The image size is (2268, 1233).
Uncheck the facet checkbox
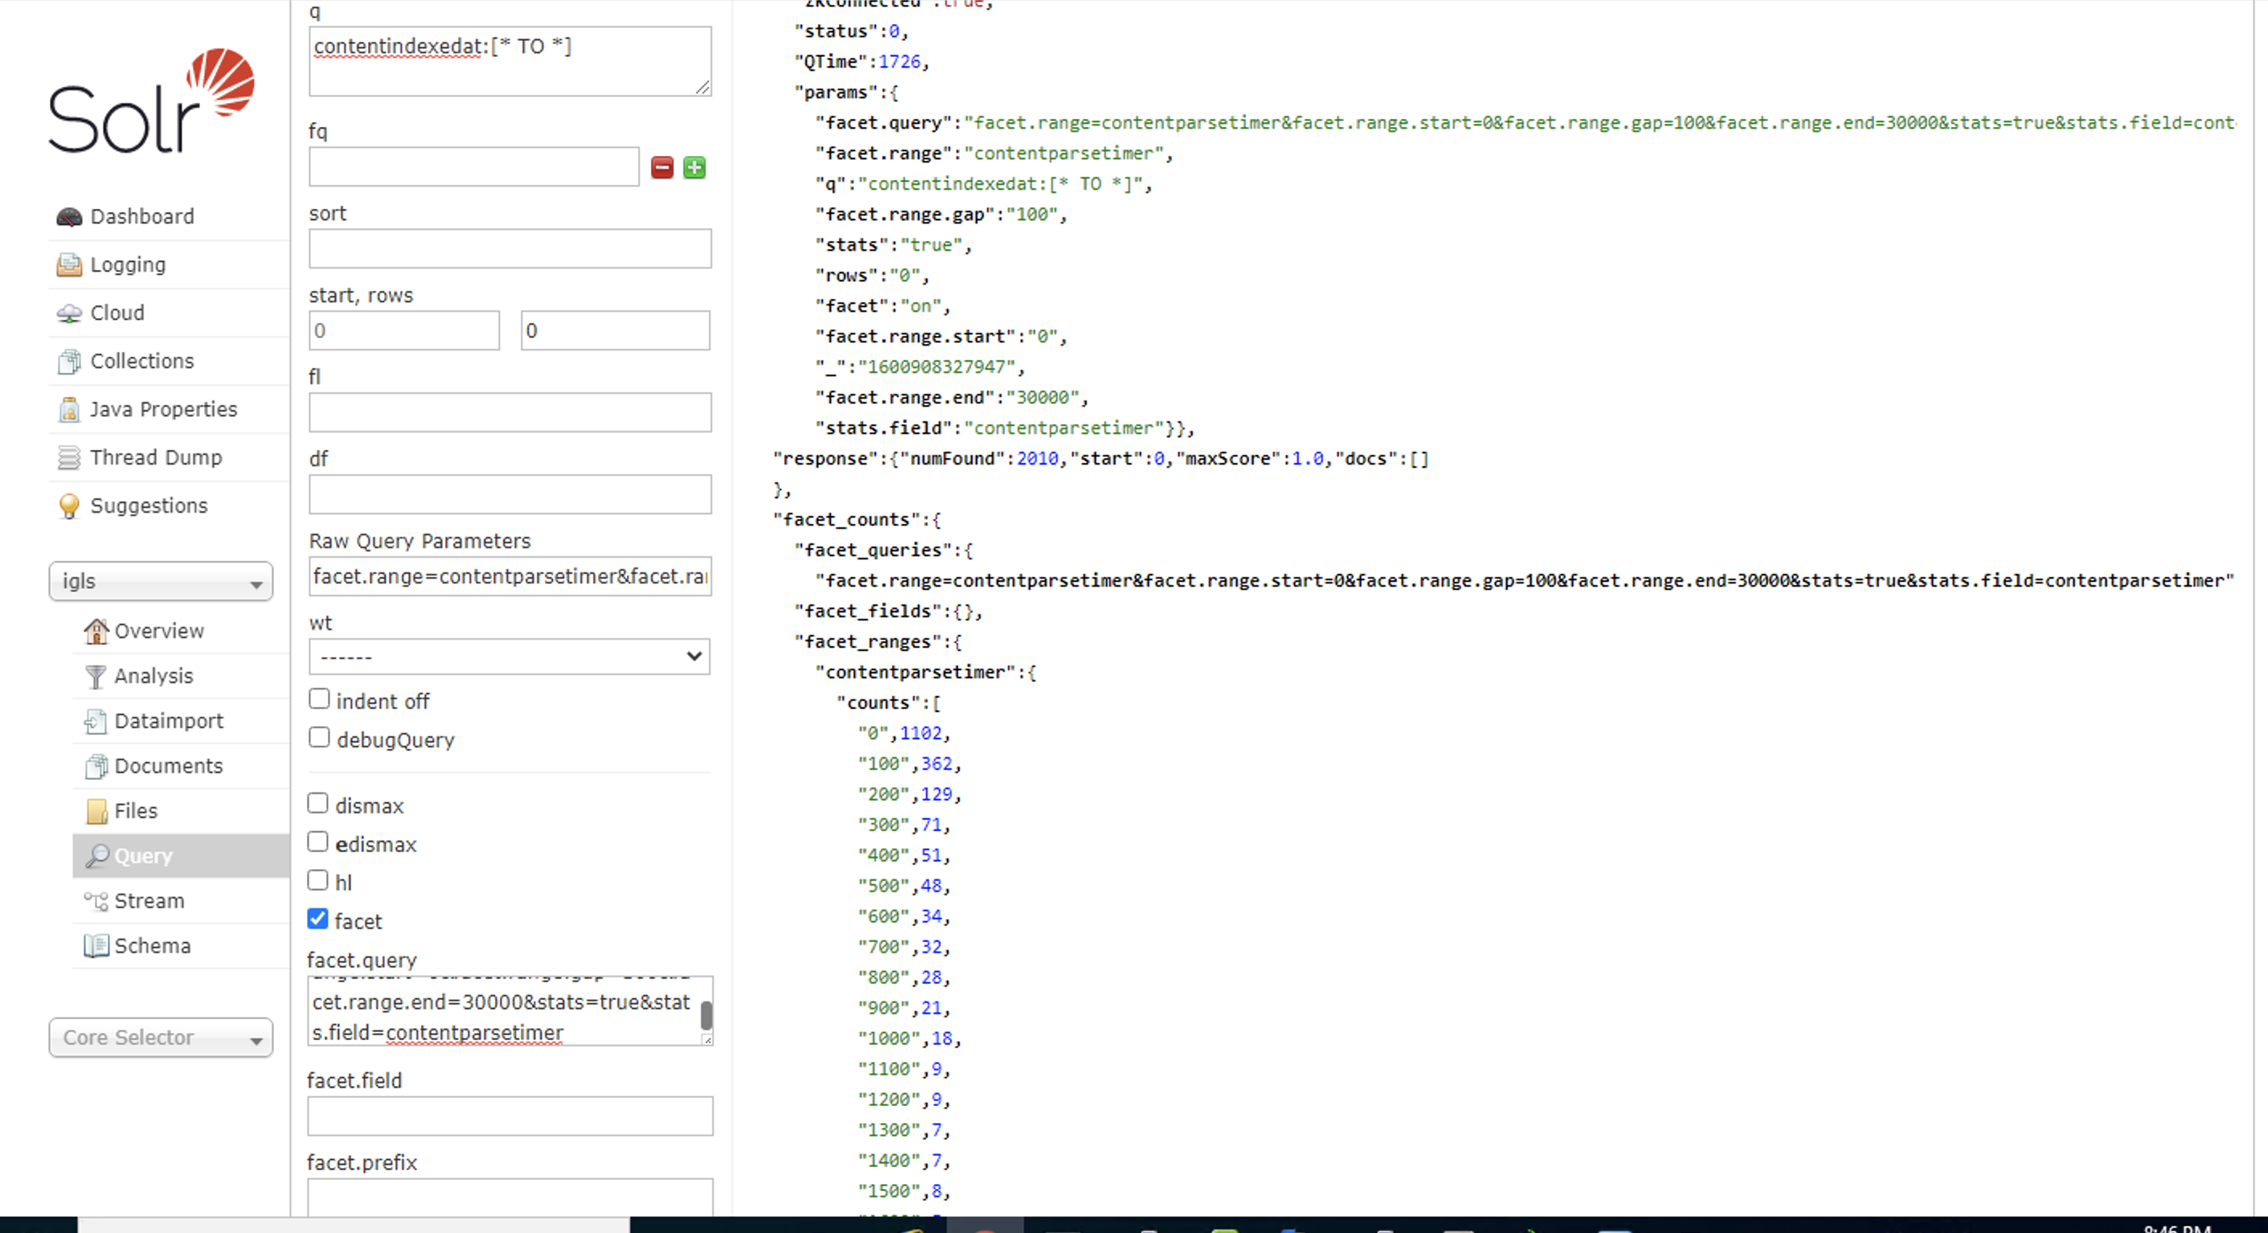pyautogui.click(x=317, y=920)
